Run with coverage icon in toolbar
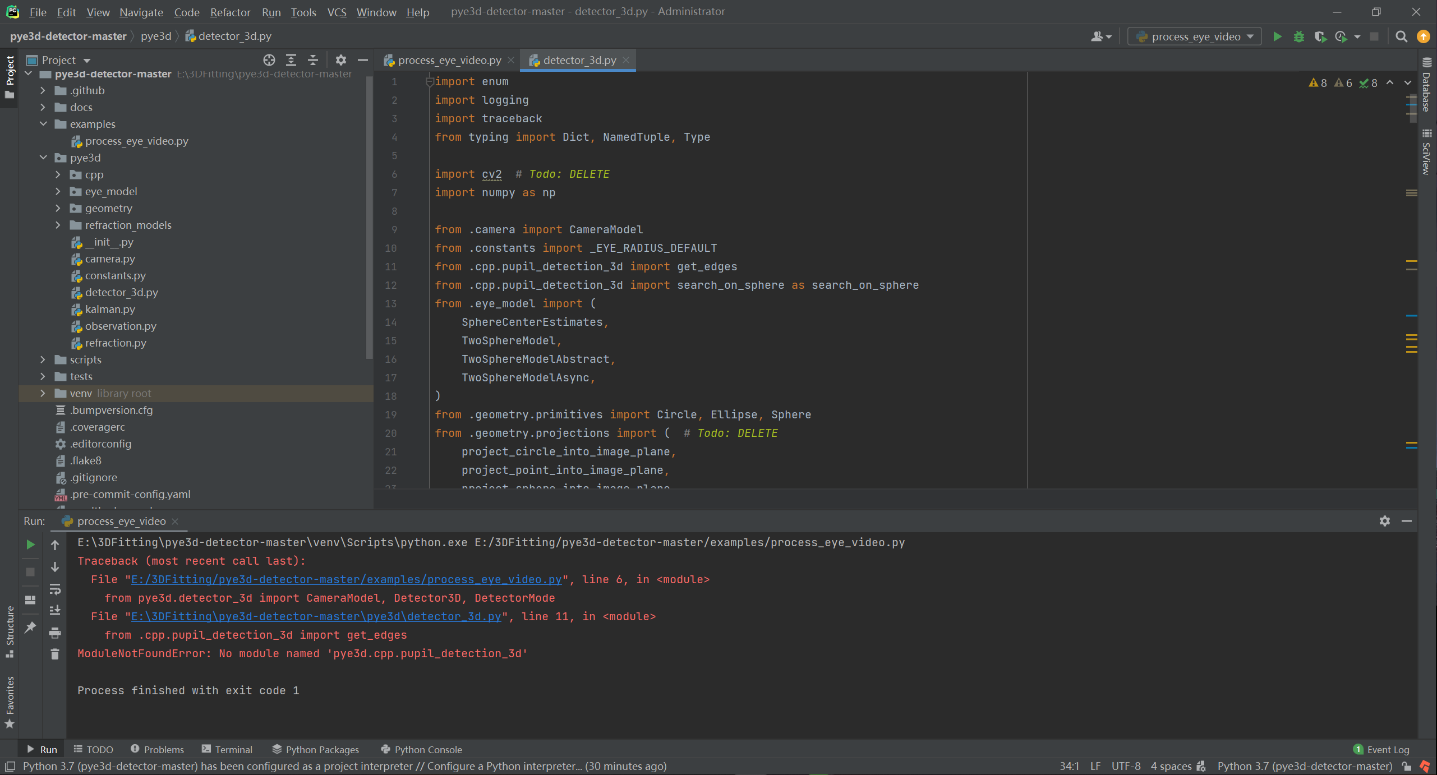The image size is (1437, 775). (1320, 36)
